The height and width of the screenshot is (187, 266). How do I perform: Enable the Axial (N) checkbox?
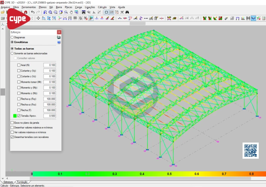click(x=19, y=65)
